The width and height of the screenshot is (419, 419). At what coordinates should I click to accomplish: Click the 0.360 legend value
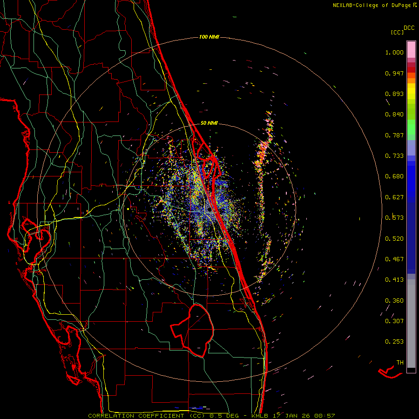coord(394,301)
